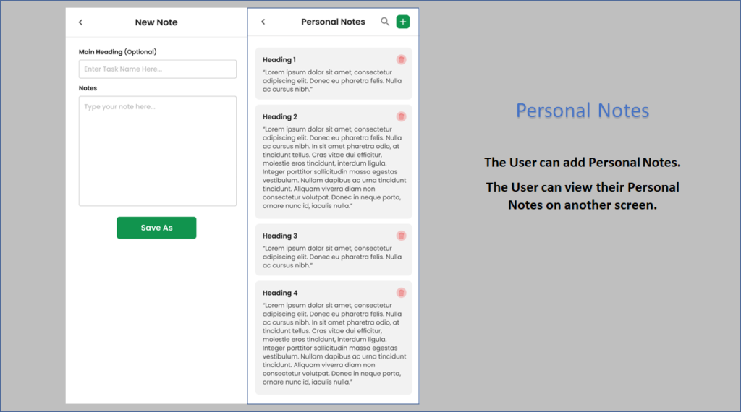Click the Main Heading (Optional) label
Screen dimensions: 741x412
click(x=118, y=52)
